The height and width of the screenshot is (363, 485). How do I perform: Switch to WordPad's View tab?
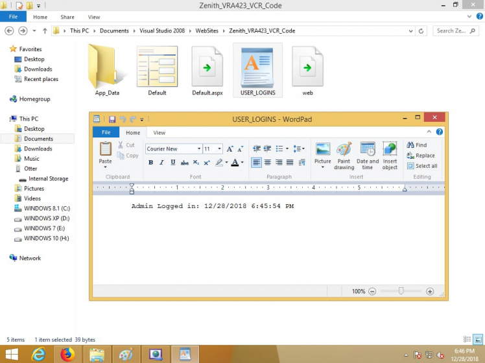coord(159,133)
